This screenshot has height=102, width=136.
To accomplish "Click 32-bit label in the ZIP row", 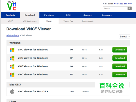I will tap(84, 58).
